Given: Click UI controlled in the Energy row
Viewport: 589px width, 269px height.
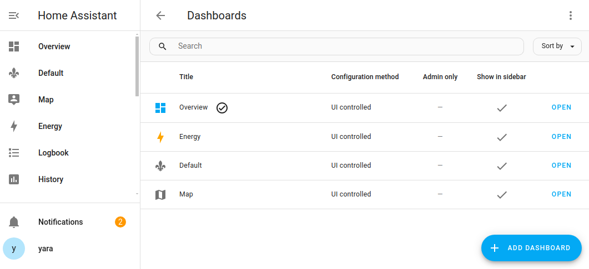Looking at the screenshot, I should click(x=351, y=137).
